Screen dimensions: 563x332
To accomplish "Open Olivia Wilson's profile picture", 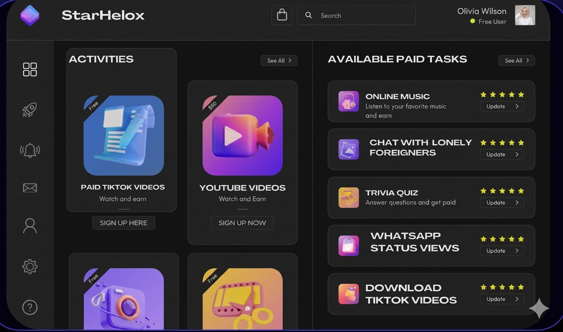I will [x=525, y=15].
